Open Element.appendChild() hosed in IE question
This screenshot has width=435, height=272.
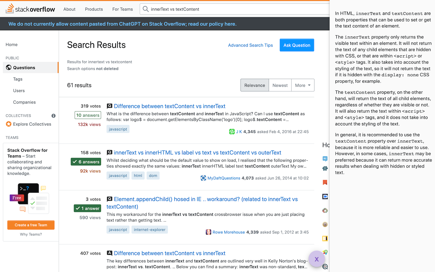202,203
